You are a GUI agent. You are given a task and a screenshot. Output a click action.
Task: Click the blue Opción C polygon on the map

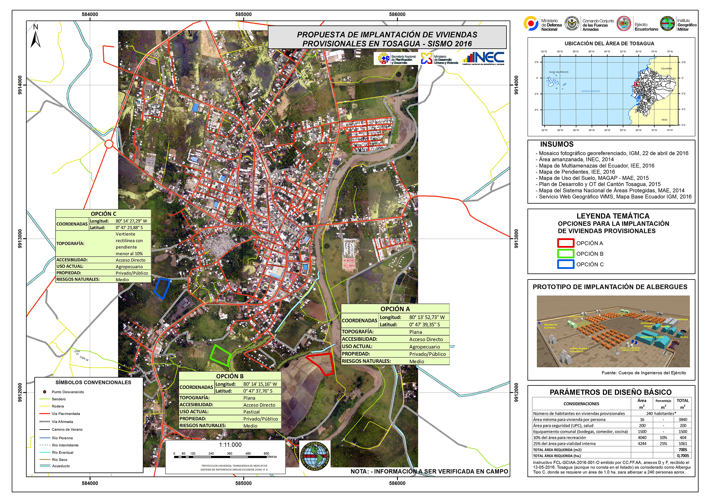point(162,288)
